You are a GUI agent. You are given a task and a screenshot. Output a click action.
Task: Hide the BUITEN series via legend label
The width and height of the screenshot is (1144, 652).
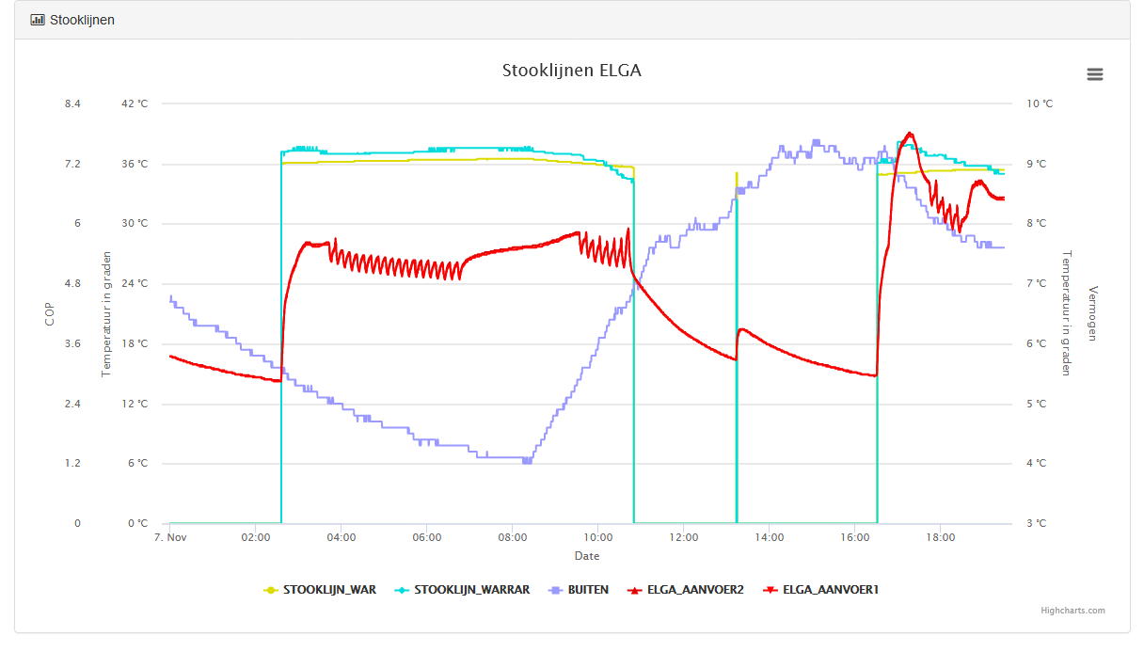[x=588, y=590]
